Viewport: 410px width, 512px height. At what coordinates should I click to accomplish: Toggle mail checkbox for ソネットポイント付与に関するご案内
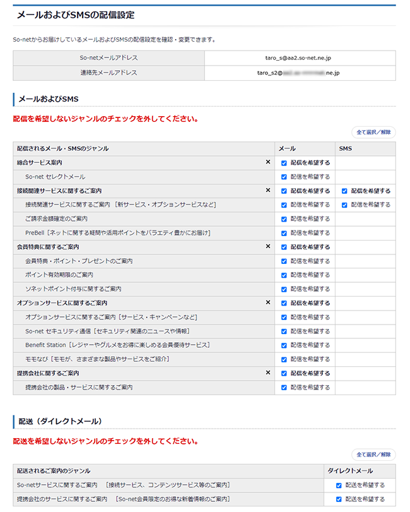click(284, 289)
